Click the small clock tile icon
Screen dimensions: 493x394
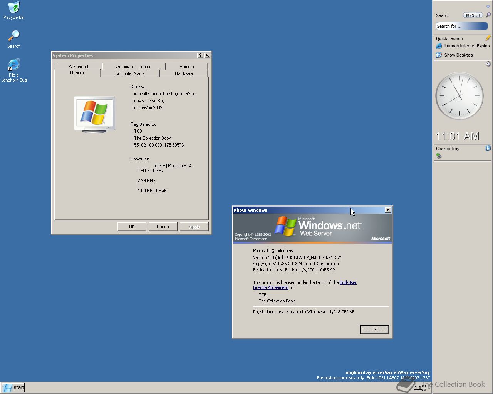tap(488, 63)
